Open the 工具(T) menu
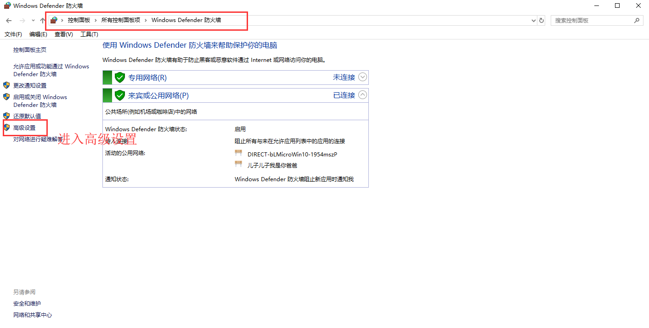The image size is (649, 328). click(90, 34)
